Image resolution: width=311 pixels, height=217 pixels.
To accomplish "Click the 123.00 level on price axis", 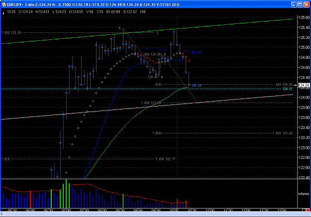I will (x=304, y=148).
